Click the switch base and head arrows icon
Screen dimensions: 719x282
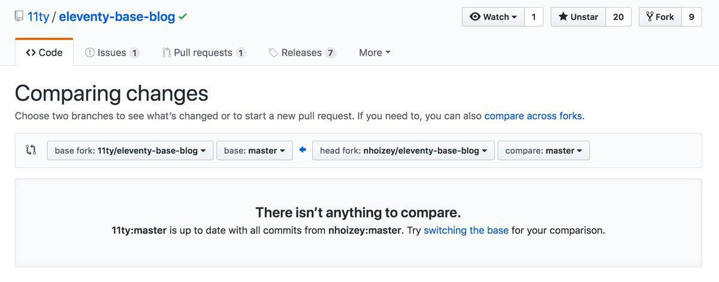coord(31,151)
